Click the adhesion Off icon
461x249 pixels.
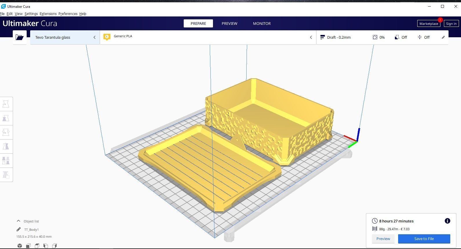pyautogui.click(x=420, y=37)
